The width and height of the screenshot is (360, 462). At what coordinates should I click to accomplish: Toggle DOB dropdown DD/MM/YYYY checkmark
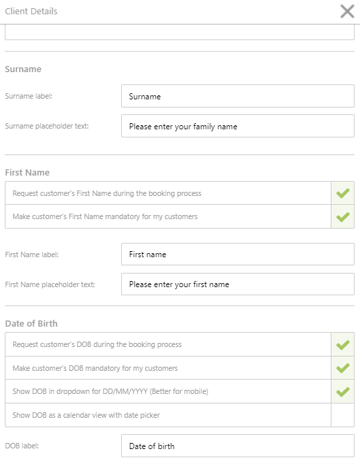[342, 392]
